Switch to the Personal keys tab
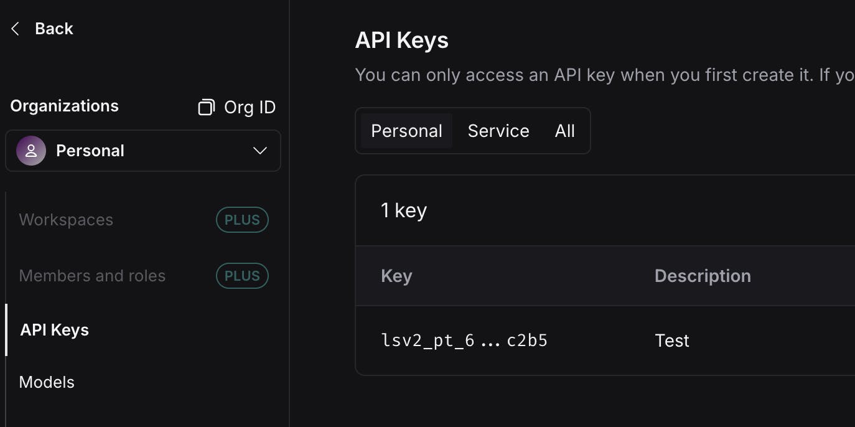The width and height of the screenshot is (855, 427). click(406, 131)
